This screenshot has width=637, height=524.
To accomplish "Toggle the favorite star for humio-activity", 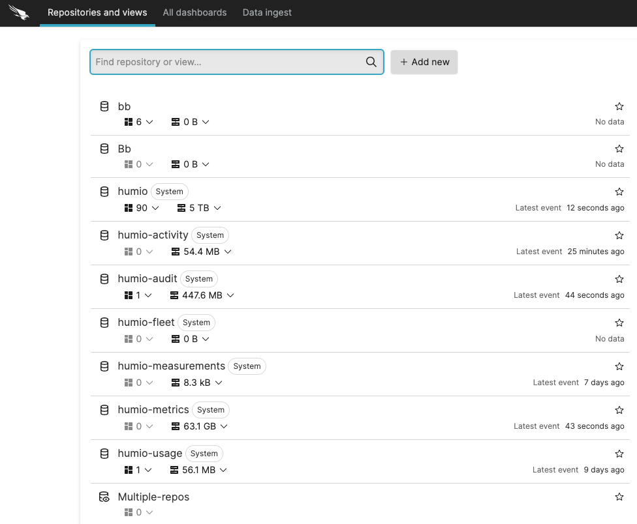I will [x=619, y=235].
